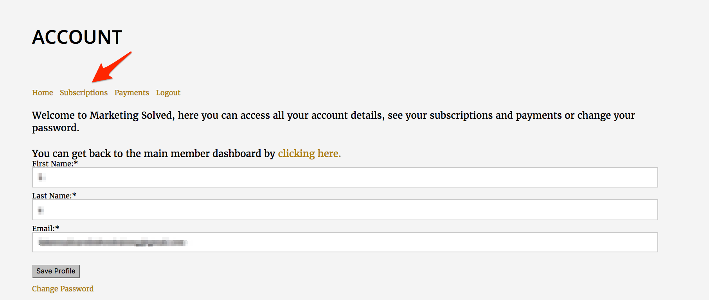This screenshot has width=709, height=300.
Task: Click the Save Profile button
Action: point(56,271)
